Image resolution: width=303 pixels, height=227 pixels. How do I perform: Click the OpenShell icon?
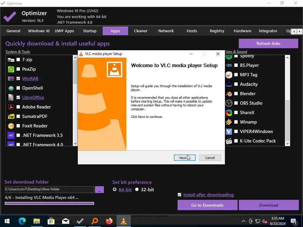[x=11, y=88]
